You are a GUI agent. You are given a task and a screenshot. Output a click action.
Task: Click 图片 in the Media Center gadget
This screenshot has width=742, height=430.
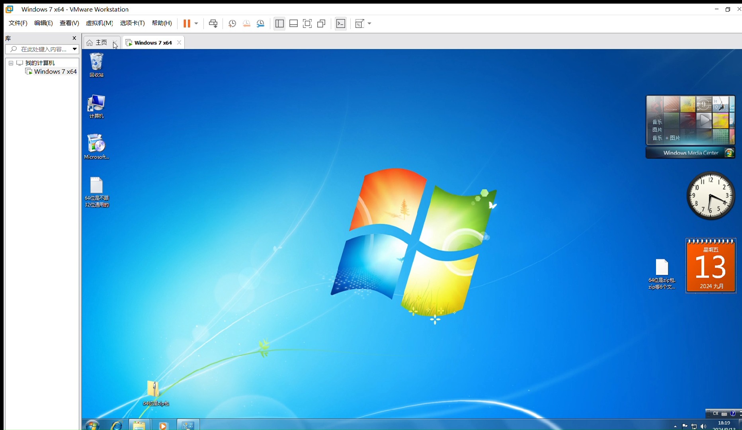click(657, 130)
